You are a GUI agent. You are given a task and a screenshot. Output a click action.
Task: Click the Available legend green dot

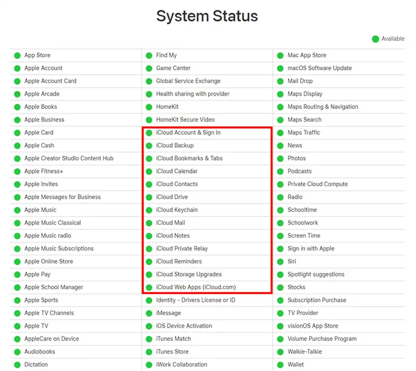pyautogui.click(x=375, y=39)
